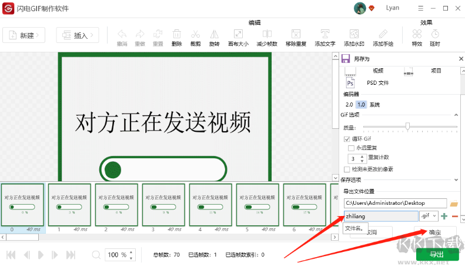Select encoder version 2.0
This screenshot has width=465, height=266.
pos(349,104)
